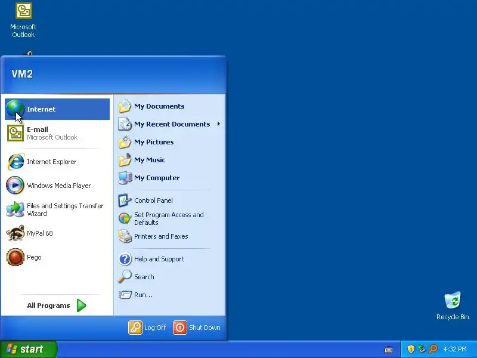Launch Windows Media Player
Viewport: 477px width, 358px height.
point(57,186)
